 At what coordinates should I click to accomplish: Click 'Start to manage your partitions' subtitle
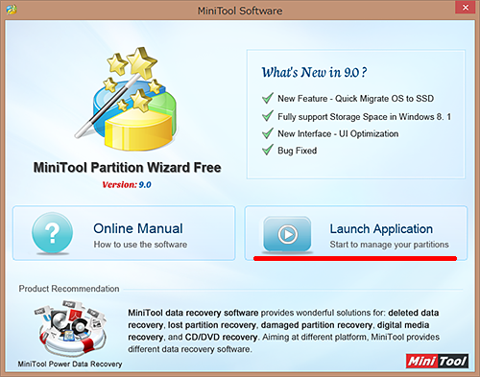pos(389,245)
